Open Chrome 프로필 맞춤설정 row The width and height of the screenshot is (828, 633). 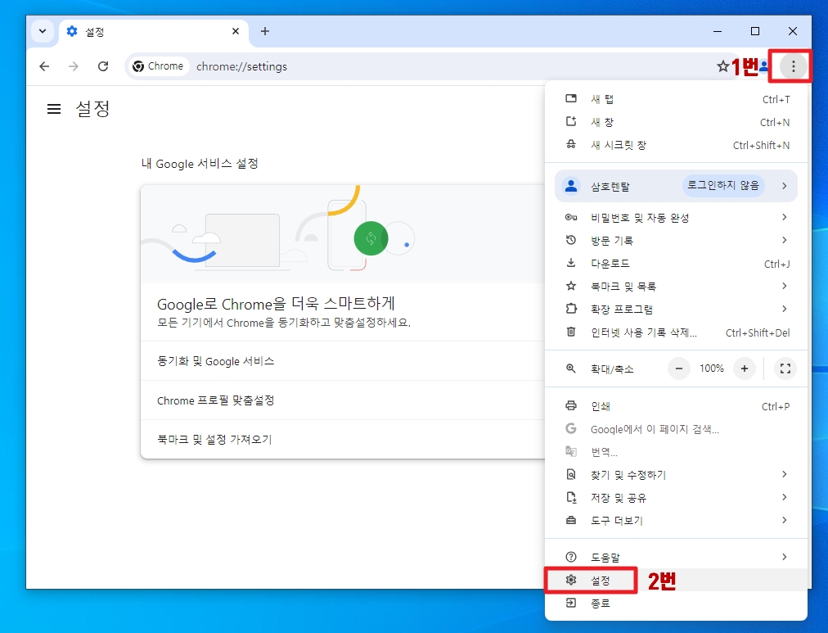coord(343,400)
